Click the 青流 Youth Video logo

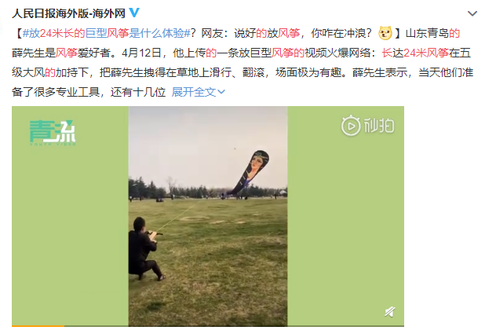[53, 133]
